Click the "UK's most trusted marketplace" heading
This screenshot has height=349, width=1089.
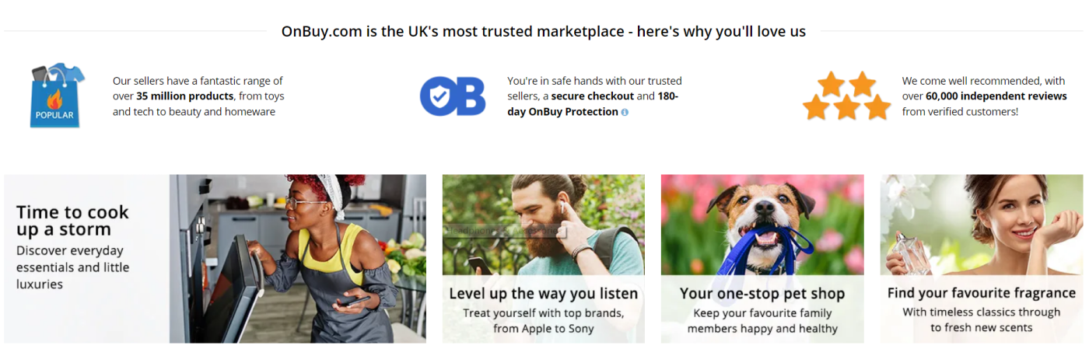pos(543,32)
